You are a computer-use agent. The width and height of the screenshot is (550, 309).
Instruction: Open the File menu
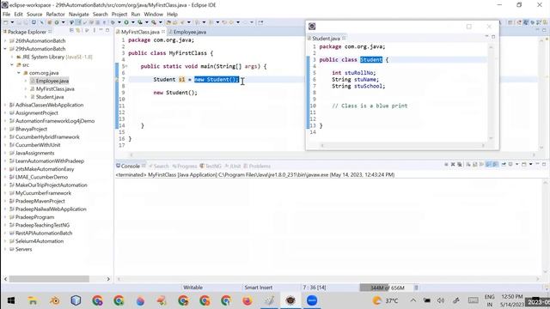[6, 14]
